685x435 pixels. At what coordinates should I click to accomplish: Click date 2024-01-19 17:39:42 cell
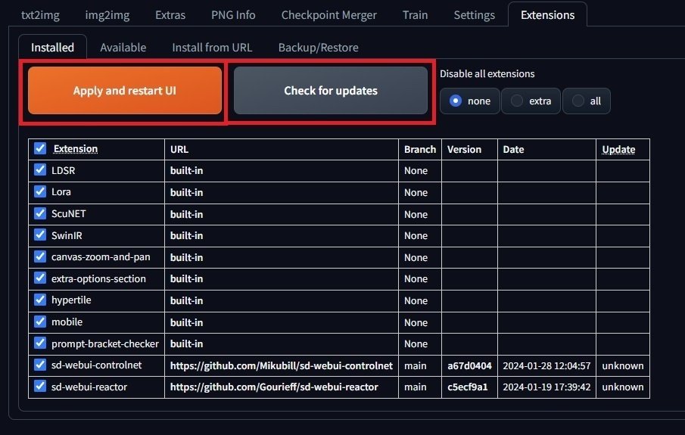pyautogui.click(x=546, y=387)
